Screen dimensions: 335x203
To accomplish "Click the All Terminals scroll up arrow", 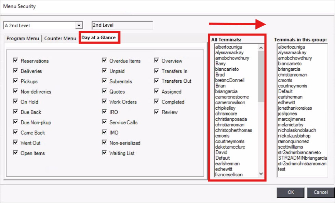I will [x=261, y=48].
